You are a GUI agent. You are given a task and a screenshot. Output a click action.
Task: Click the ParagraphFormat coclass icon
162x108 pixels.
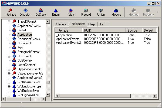point(14,52)
